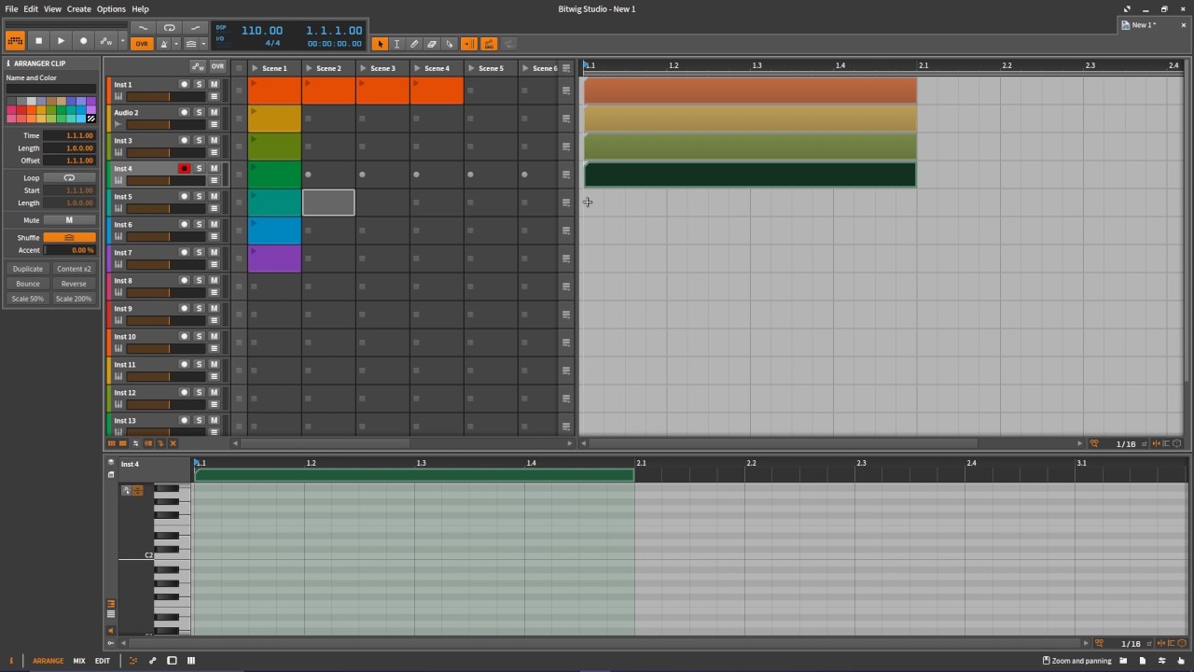Select the Knife tool

coord(450,44)
